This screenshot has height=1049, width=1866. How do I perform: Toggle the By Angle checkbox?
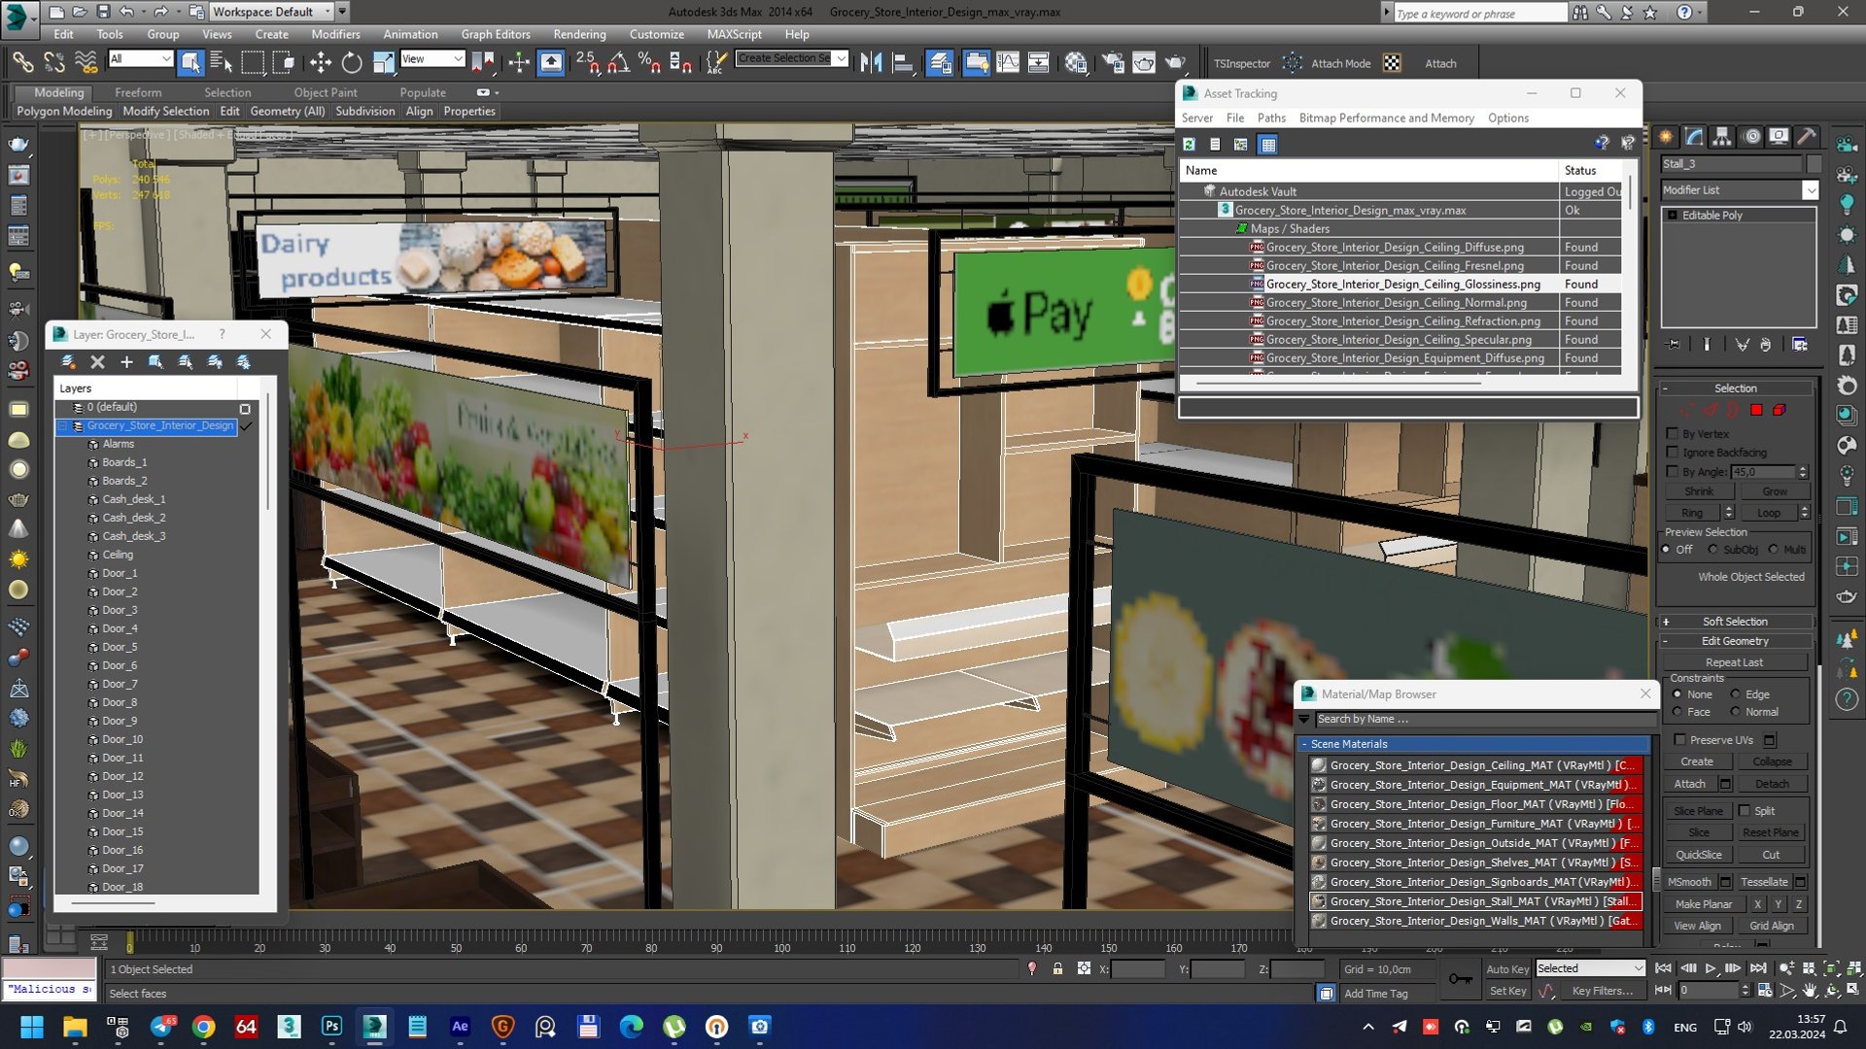[x=1673, y=472]
